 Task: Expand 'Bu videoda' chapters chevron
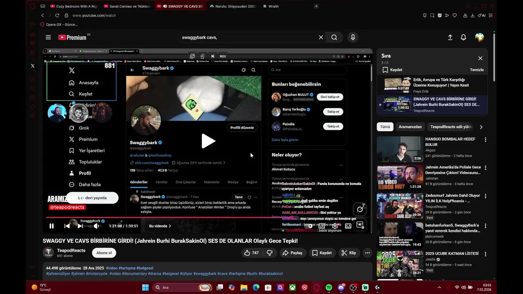point(170,226)
